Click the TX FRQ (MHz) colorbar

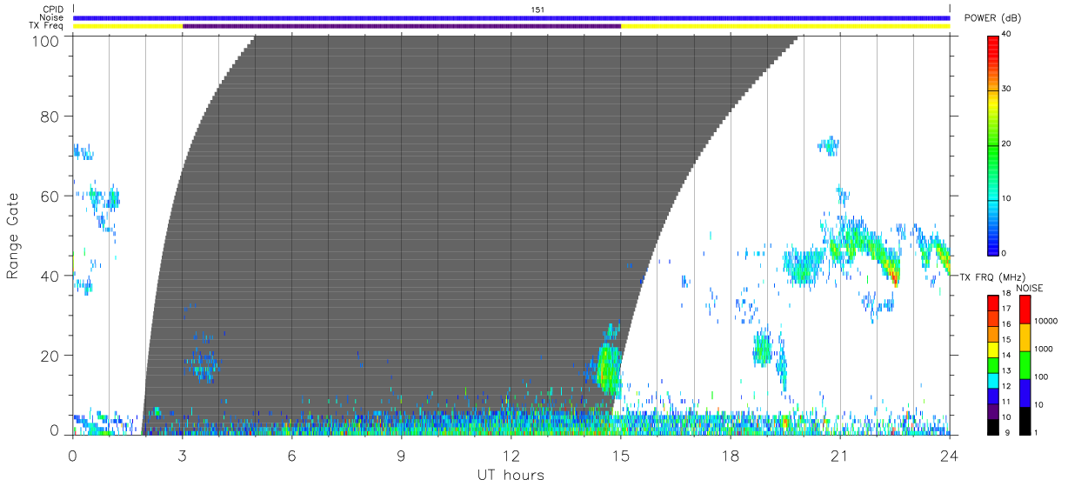tap(993, 364)
